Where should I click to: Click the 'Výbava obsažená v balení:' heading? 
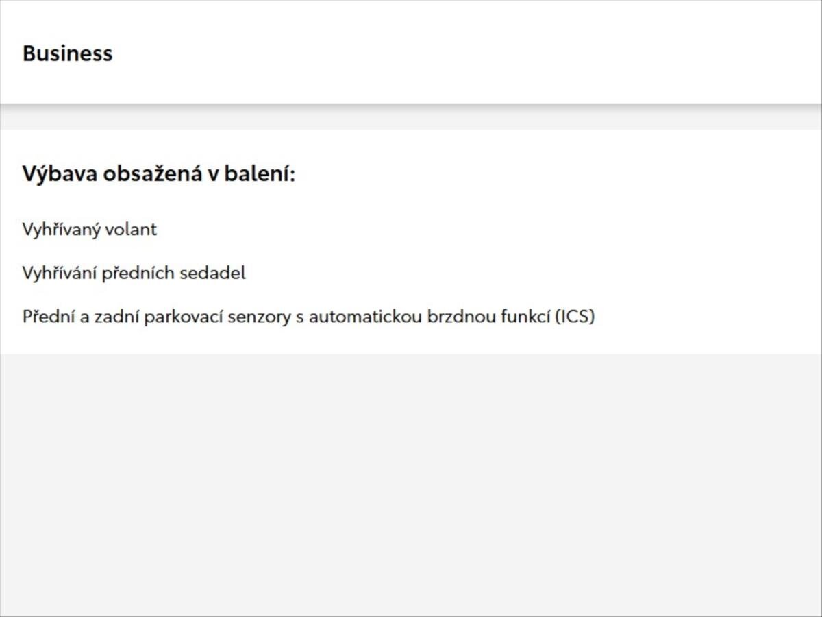pyautogui.click(x=158, y=173)
